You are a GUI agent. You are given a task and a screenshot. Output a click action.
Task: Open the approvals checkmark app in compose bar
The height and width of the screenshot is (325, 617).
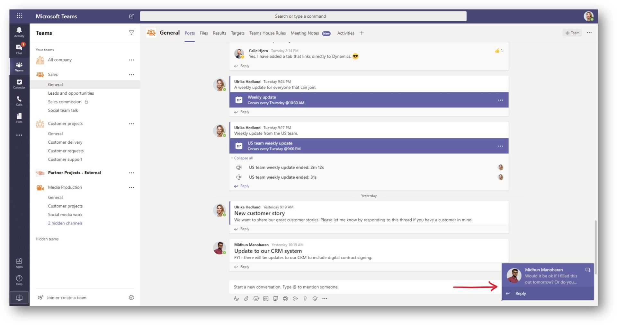click(x=315, y=298)
